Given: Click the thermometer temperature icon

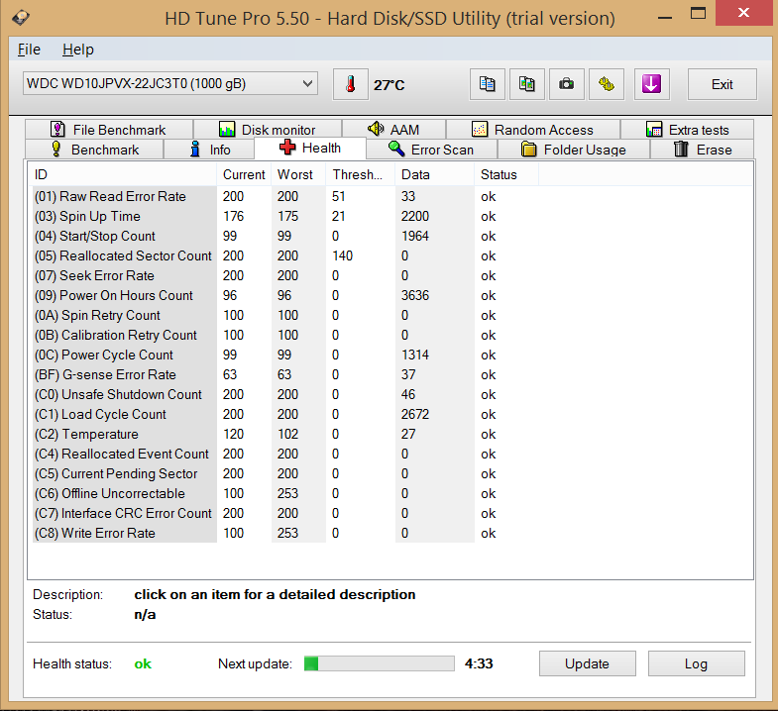Looking at the screenshot, I should point(351,84).
